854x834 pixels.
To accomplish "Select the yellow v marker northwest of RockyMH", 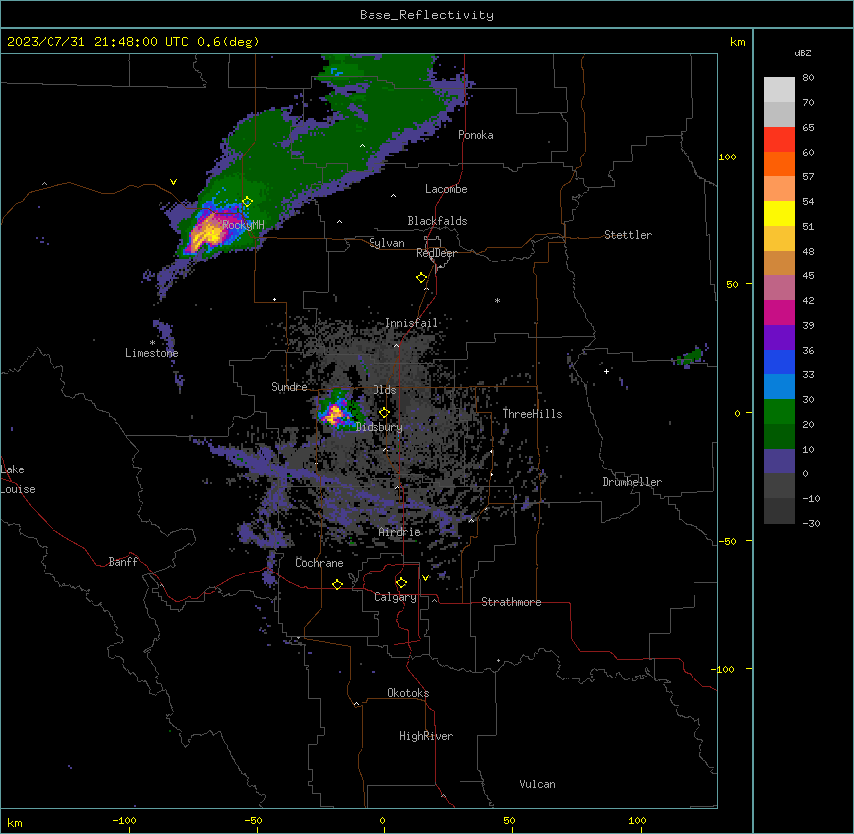I will [173, 182].
